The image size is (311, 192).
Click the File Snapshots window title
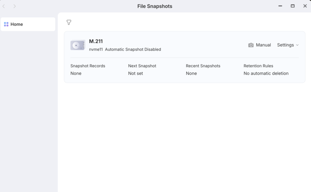click(155, 6)
